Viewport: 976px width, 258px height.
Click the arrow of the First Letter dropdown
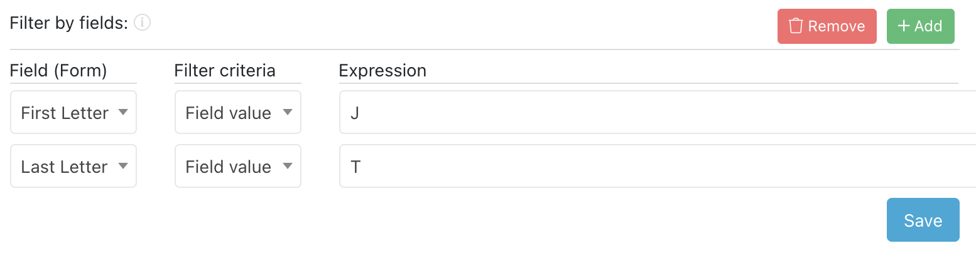[123, 112]
